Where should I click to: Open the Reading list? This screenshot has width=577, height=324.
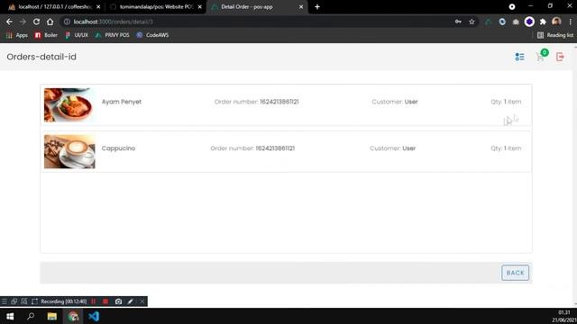pyautogui.click(x=555, y=35)
